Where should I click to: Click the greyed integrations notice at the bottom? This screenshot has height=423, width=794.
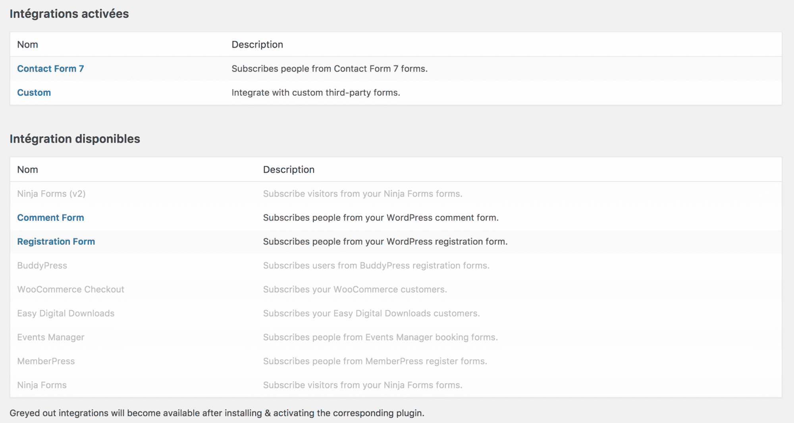pyautogui.click(x=218, y=413)
